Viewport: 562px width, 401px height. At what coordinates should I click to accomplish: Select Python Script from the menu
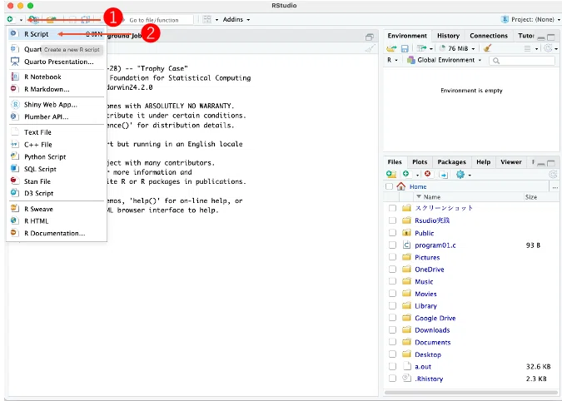click(x=57, y=156)
